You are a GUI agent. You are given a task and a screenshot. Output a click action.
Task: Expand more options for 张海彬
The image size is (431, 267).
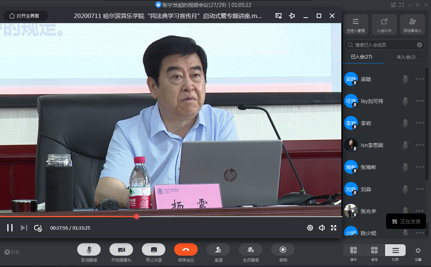coord(420,167)
